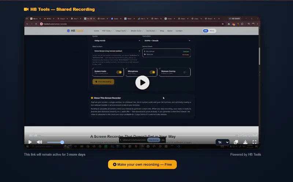Seek on the video progress bar
Viewport: 293px width, 182px height.
click(138, 135)
